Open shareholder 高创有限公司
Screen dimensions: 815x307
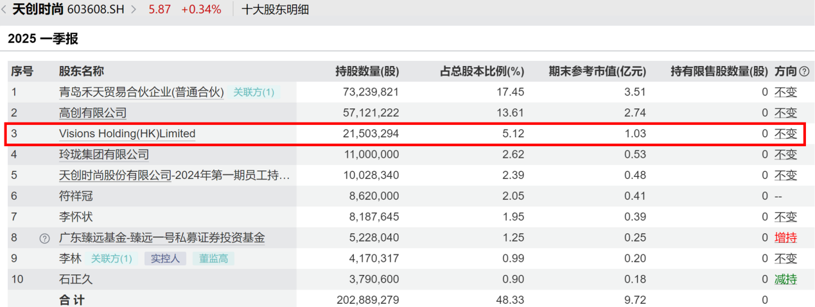click(x=92, y=113)
